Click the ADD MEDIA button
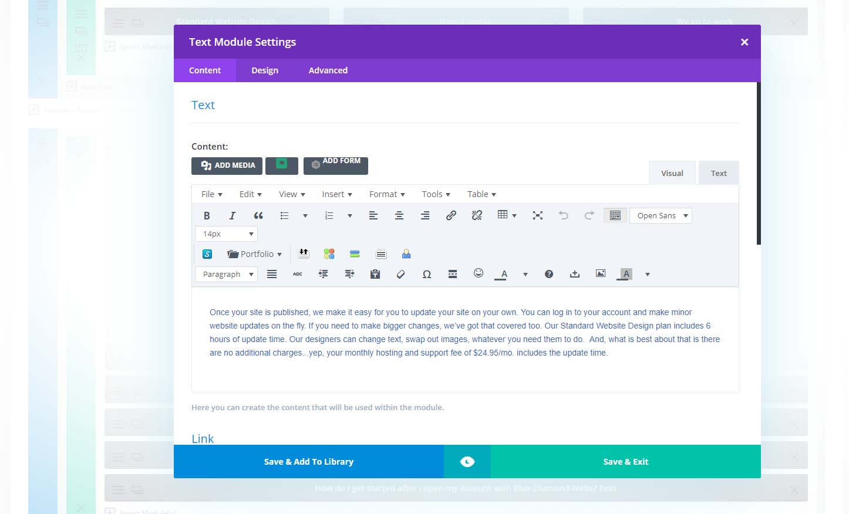 227,165
